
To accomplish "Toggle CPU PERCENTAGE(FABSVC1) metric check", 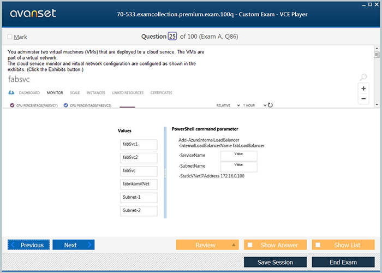I will pos(12,105).
